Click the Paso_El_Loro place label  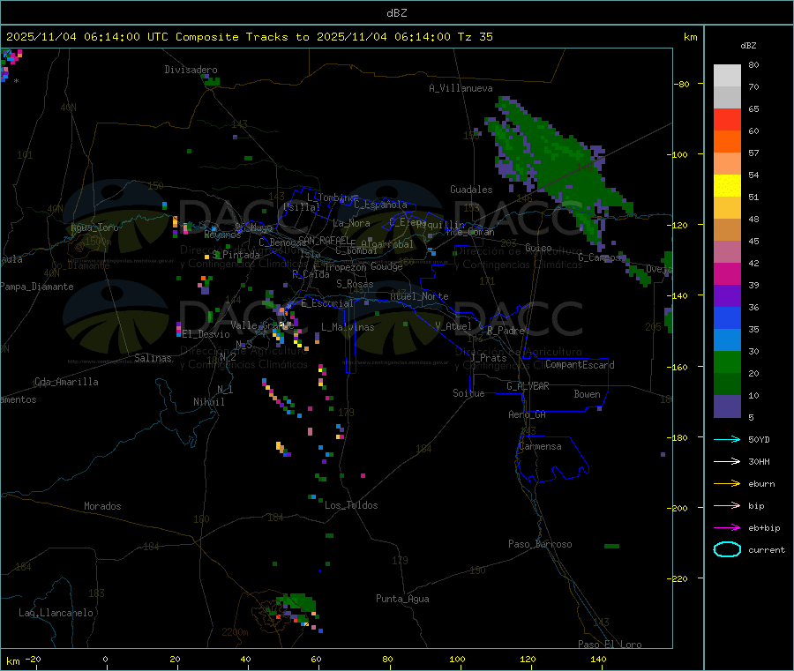(x=610, y=645)
